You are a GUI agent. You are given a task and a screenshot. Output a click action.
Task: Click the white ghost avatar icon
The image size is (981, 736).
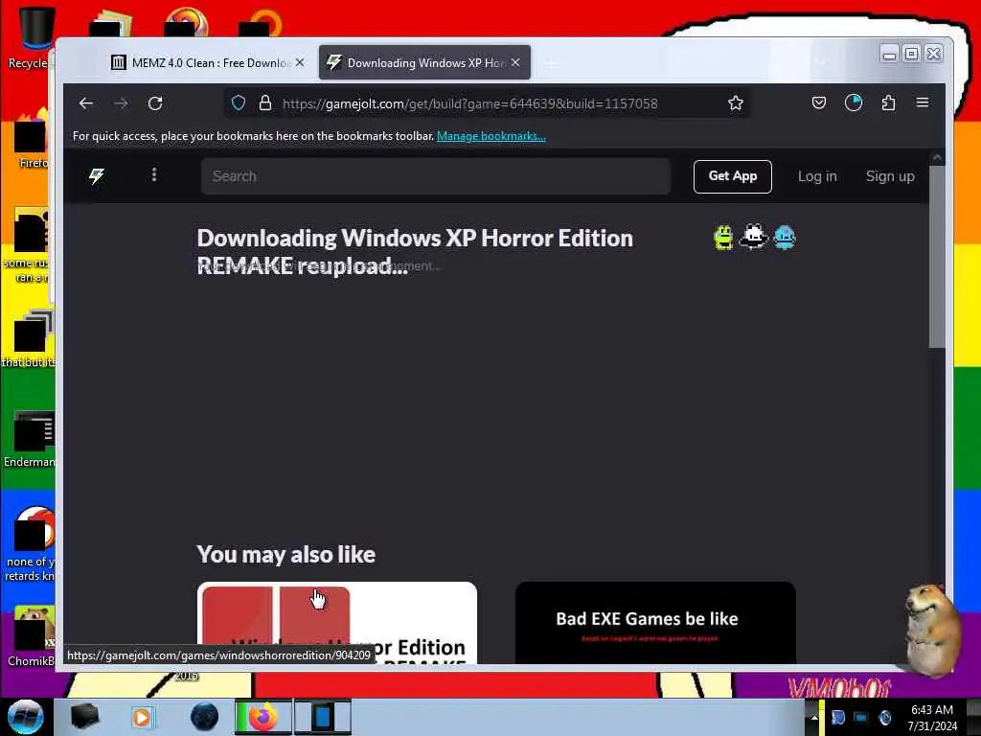pyautogui.click(x=753, y=237)
